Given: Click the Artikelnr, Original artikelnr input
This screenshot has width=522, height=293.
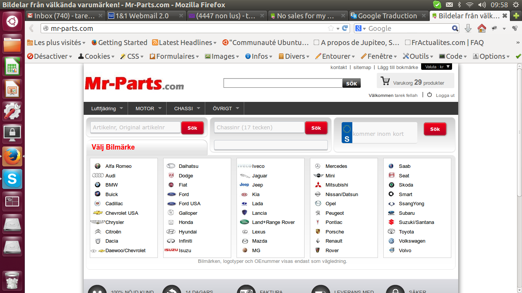Looking at the screenshot, I should 135,127.
